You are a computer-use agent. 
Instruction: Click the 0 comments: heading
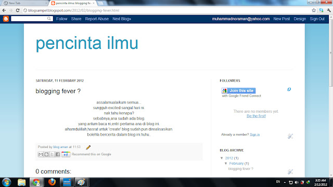(53, 171)
